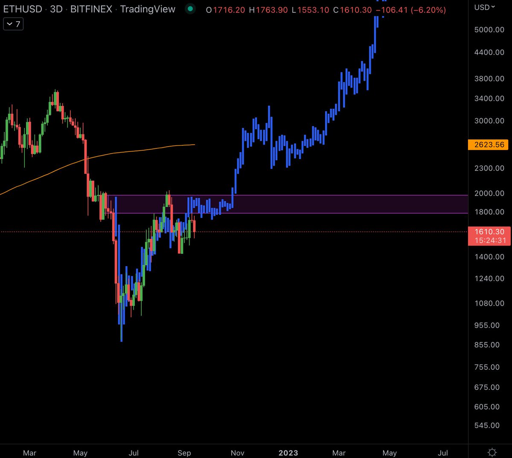Click the Nov label on time axis
Viewport: 512px width, 458px height.
[237, 453]
